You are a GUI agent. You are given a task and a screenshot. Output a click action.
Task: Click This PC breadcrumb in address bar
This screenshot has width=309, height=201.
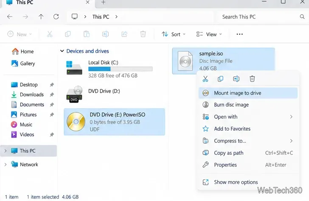[x=101, y=17]
